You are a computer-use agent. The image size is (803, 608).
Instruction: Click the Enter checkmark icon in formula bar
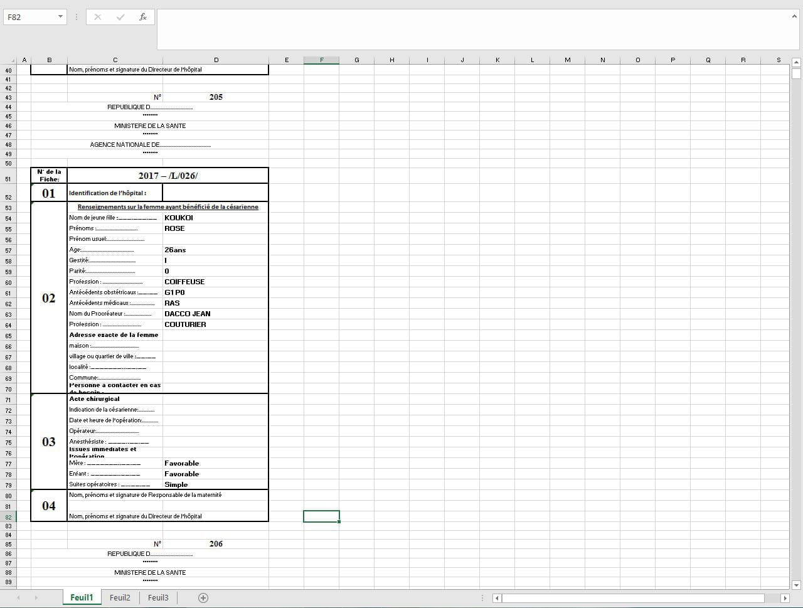[120, 17]
